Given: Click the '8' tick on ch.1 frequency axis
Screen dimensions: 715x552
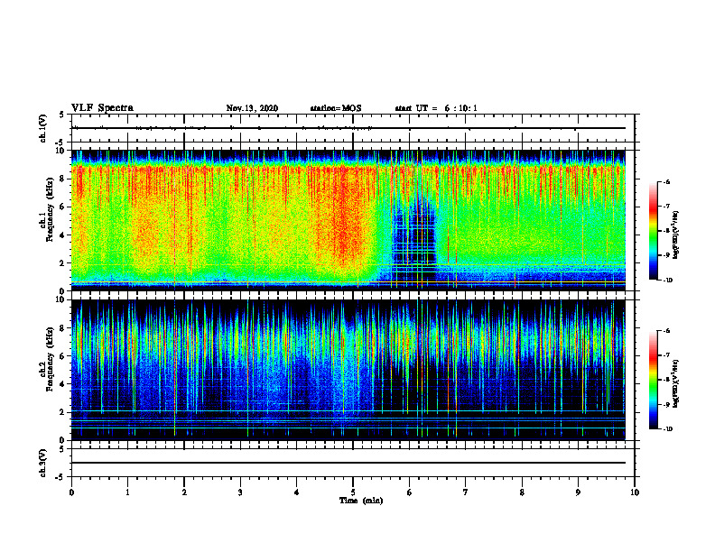Looking at the screenshot, I should 62,179.
